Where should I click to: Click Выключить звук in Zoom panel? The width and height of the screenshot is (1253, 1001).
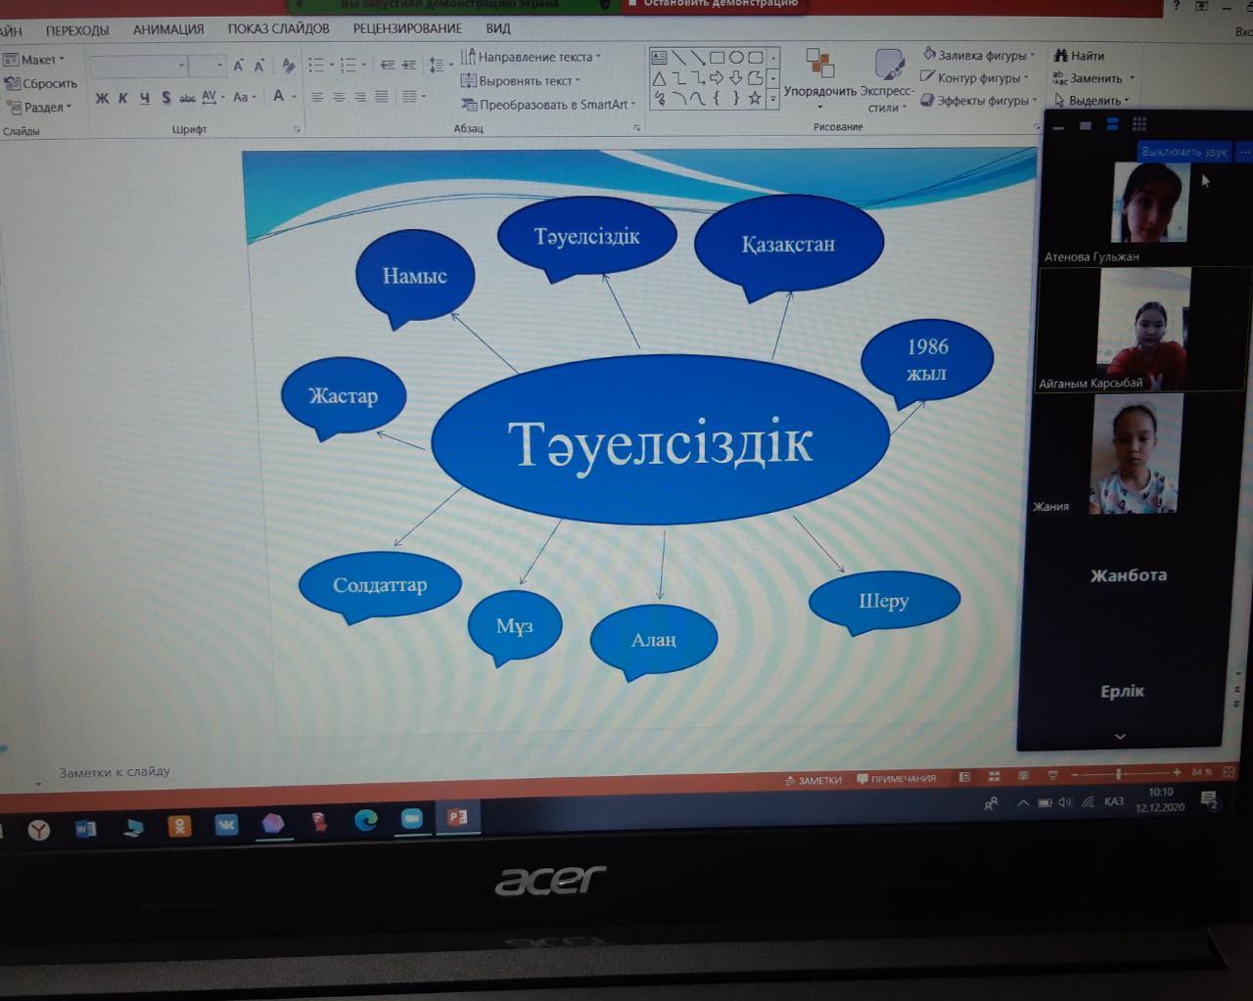click(1183, 152)
